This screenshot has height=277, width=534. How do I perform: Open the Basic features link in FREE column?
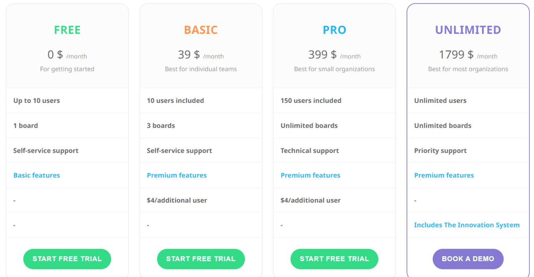tap(36, 175)
